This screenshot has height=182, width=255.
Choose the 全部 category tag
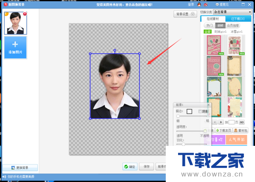[x=207, y=31]
